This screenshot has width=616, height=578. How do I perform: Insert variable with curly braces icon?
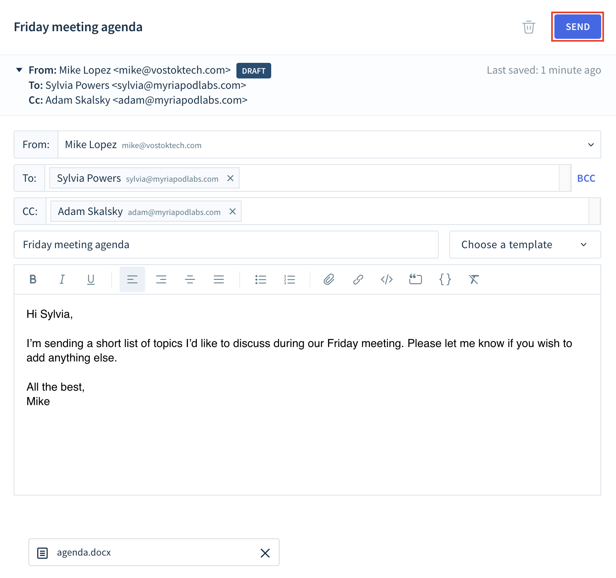[445, 279]
